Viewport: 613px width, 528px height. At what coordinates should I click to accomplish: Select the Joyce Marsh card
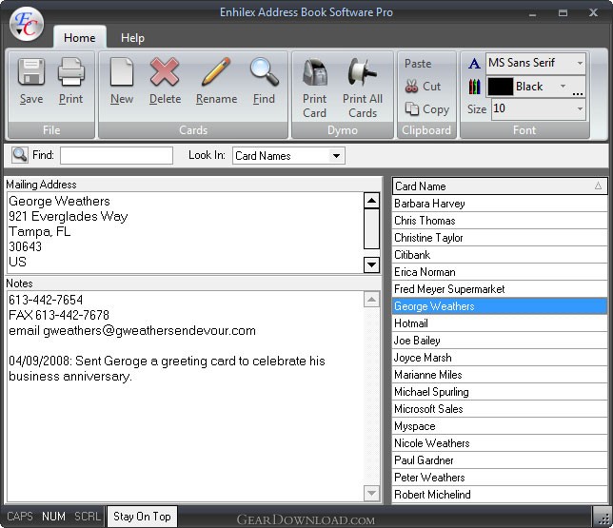click(x=500, y=358)
